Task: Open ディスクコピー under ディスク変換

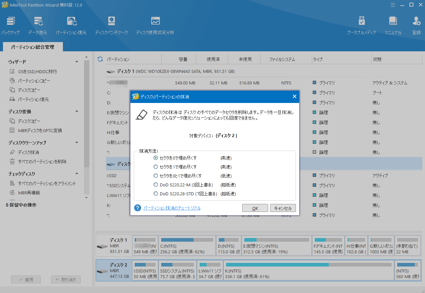Action: coord(25,121)
